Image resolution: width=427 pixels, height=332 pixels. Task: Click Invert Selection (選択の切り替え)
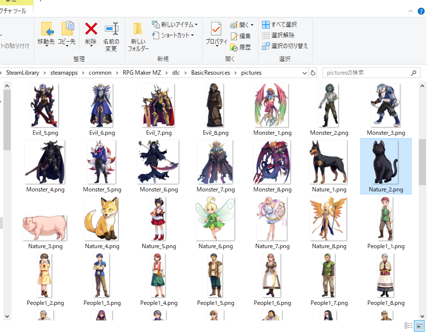285,46
